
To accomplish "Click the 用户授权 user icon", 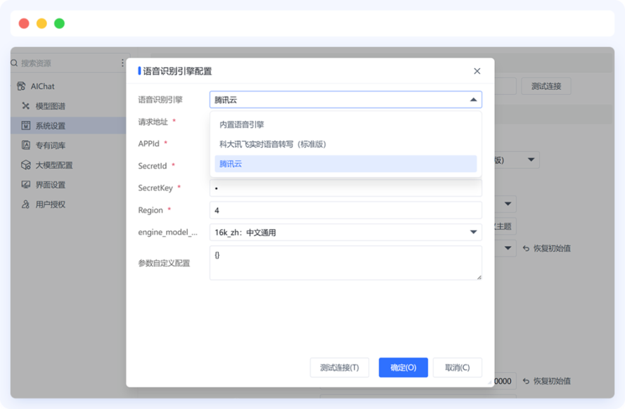I will (26, 204).
